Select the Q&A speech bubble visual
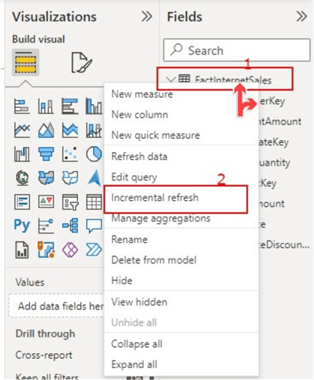Image resolution: width=314 pixels, height=380 pixels. pos(94,225)
